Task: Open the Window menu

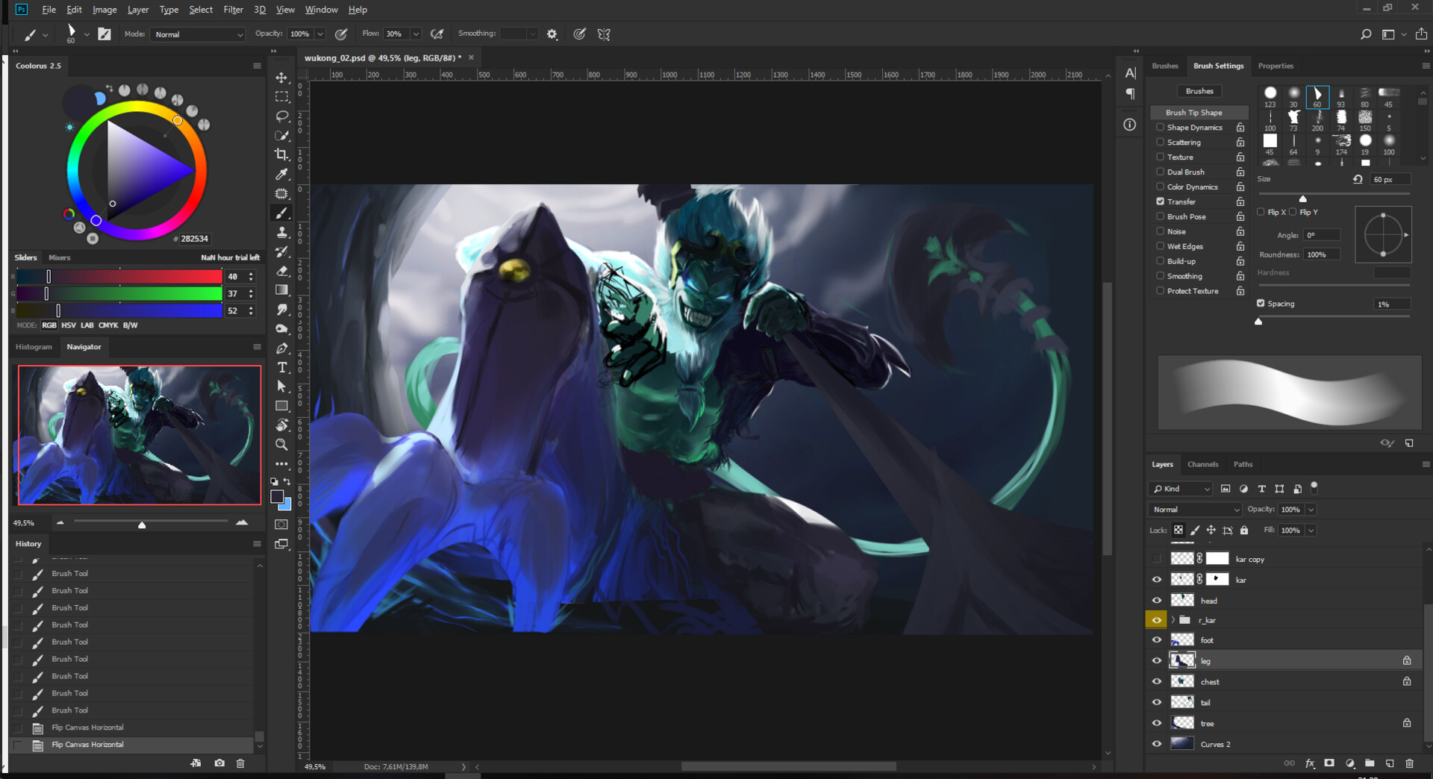Action: click(321, 10)
